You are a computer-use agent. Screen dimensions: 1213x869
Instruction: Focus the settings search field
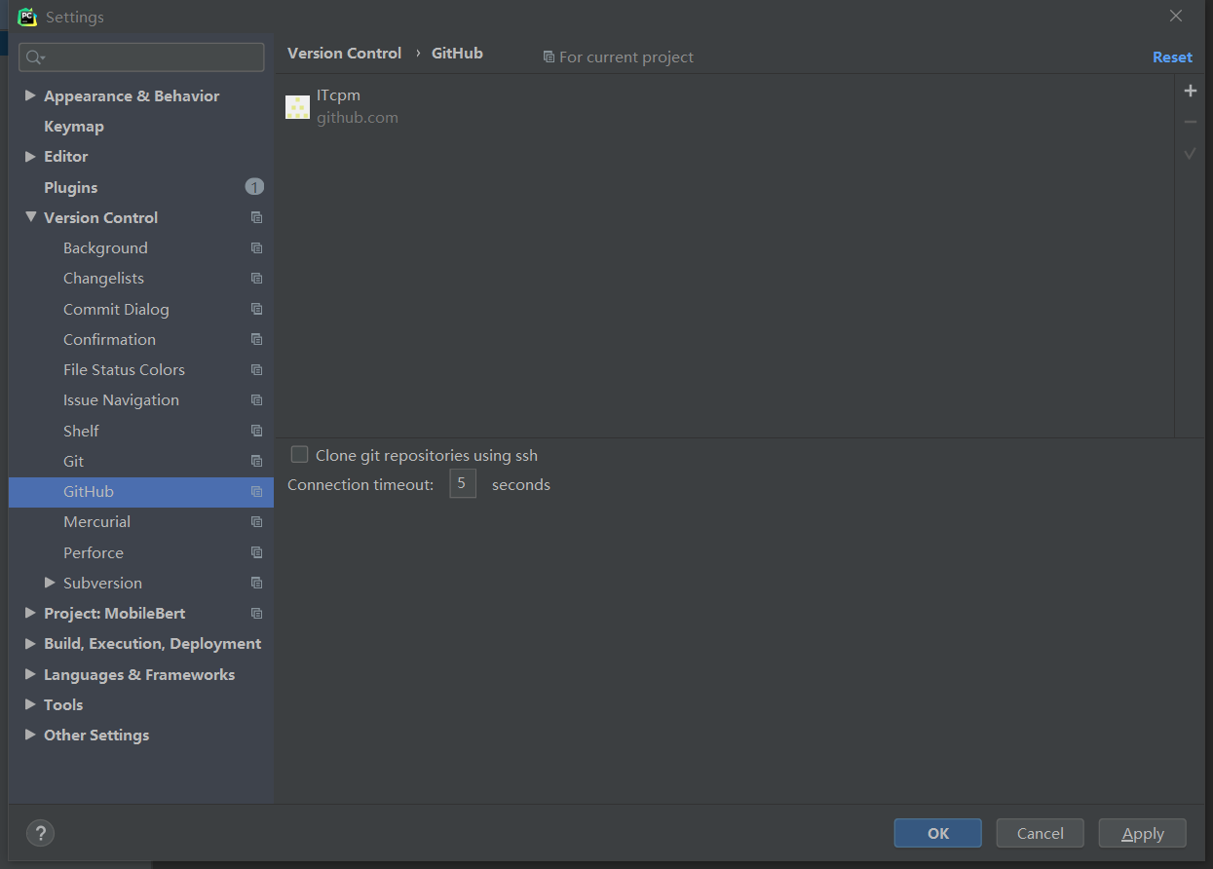141,57
